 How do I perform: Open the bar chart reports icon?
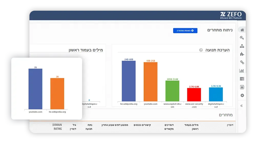(x=242, y=71)
